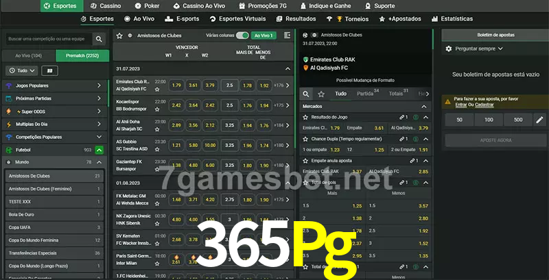Click the search magnifier beside competition search
Screen dimensions: 549x280
(x=100, y=40)
